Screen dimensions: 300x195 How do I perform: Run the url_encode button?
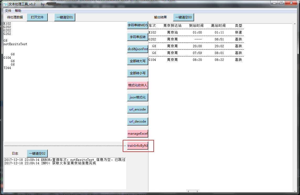tap(138, 109)
